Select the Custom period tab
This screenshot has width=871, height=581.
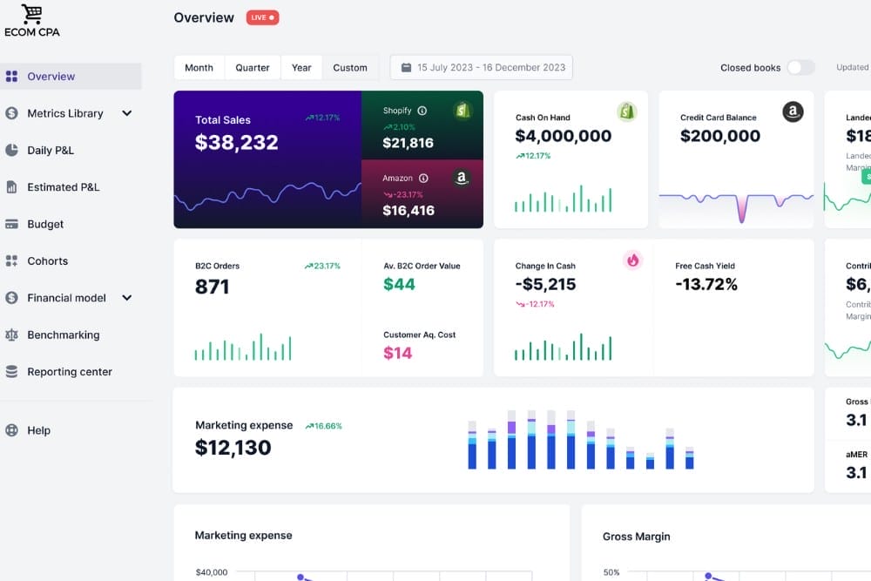[350, 68]
